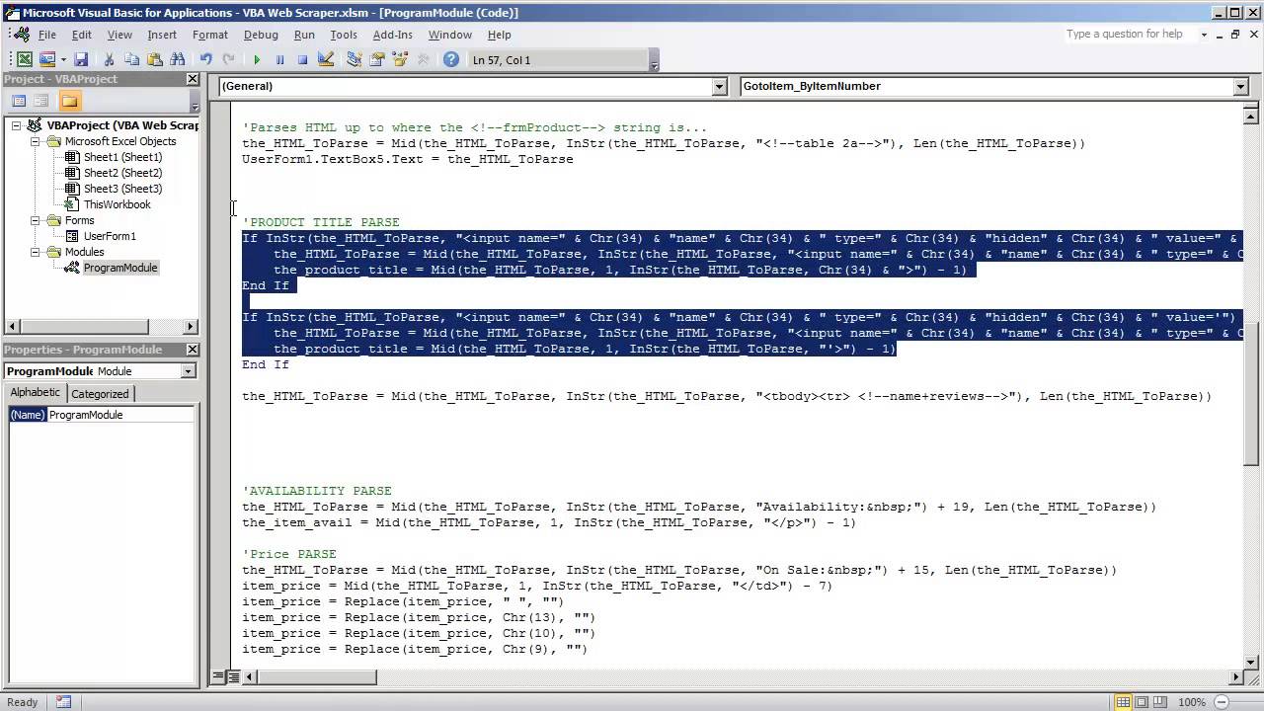
Task: Close the Project - VBAProject panel
Action: [x=193, y=79]
